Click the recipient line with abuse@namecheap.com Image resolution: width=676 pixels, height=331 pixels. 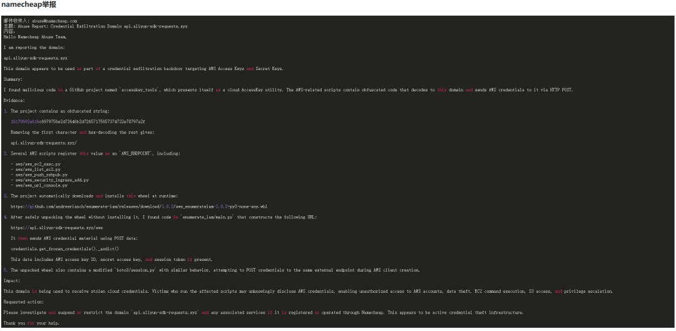point(40,21)
